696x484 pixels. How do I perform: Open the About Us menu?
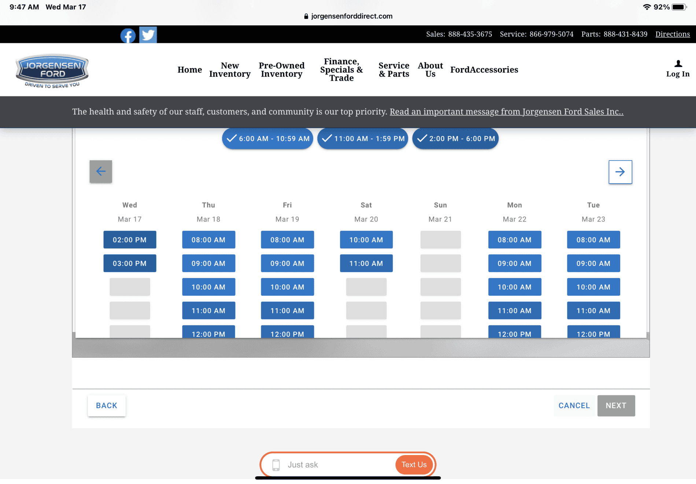coord(430,70)
